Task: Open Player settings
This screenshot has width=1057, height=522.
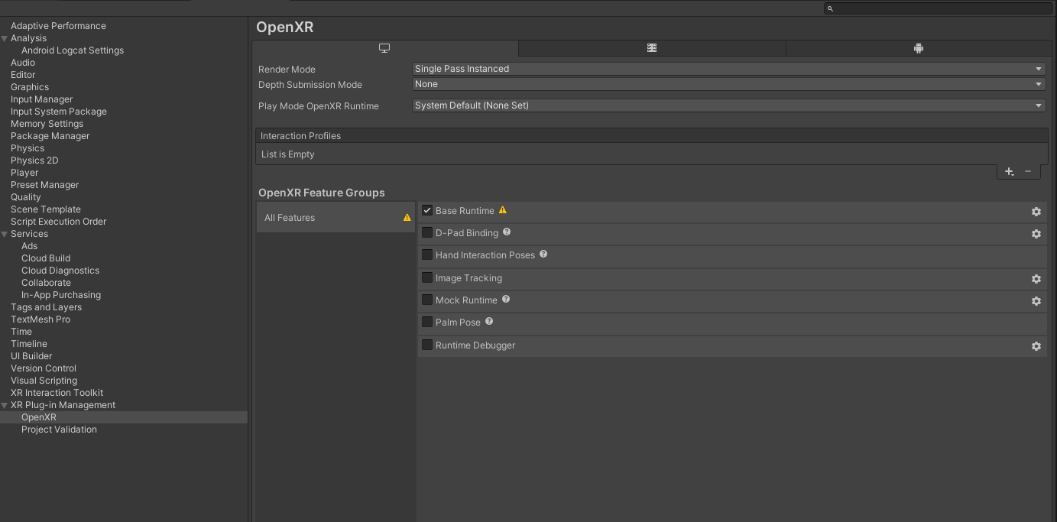Action: pos(24,173)
